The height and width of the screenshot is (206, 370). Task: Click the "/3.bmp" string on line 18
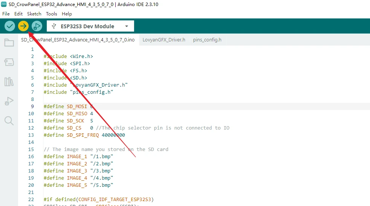(102, 171)
